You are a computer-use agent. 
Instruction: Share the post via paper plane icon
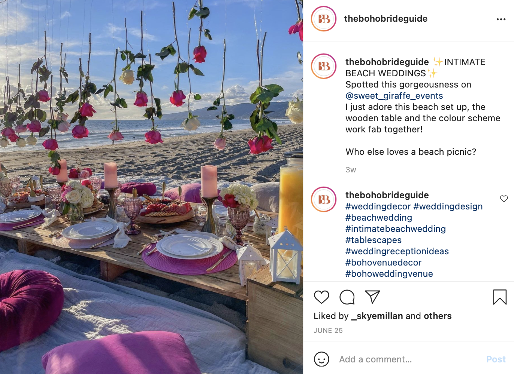pos(372,297)
